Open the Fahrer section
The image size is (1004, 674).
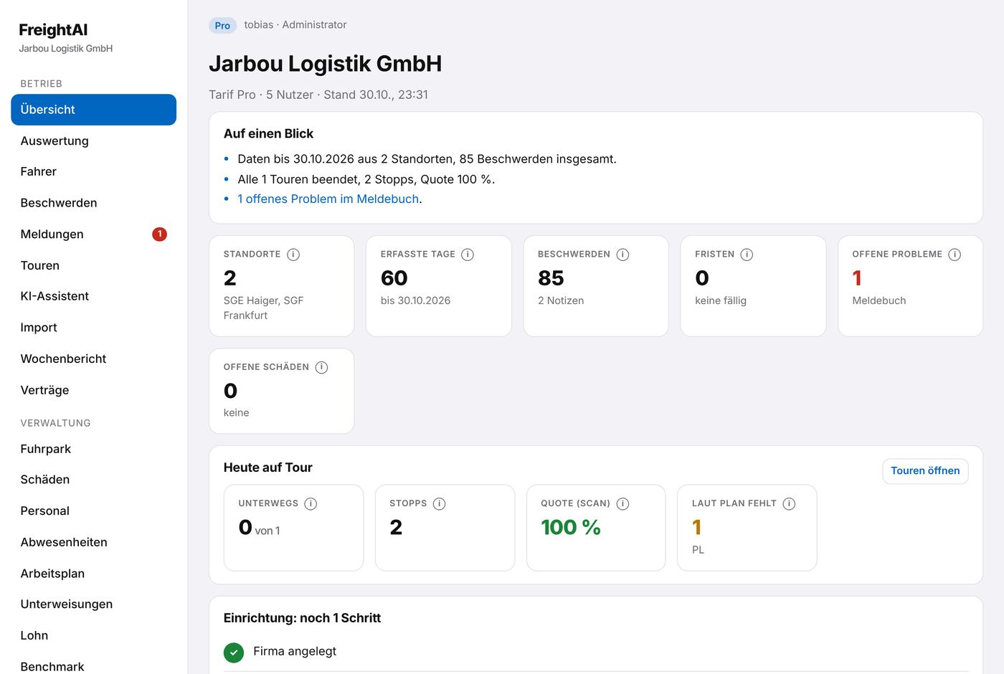(94, 171)
